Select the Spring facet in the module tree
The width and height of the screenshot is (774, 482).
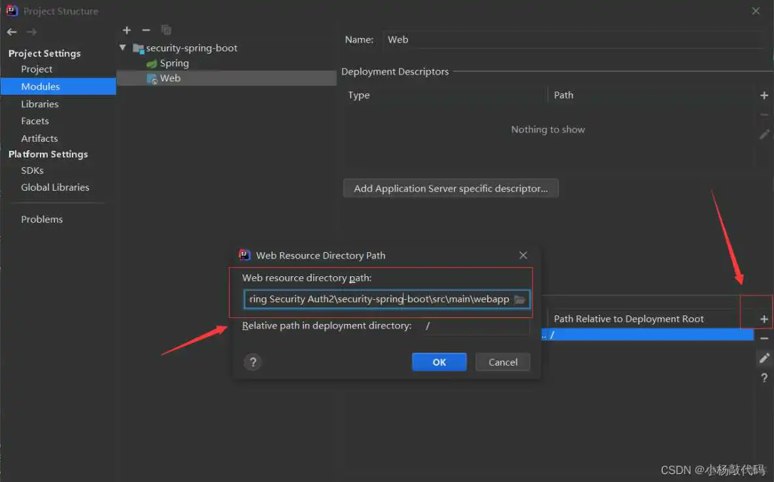[174, 63]
